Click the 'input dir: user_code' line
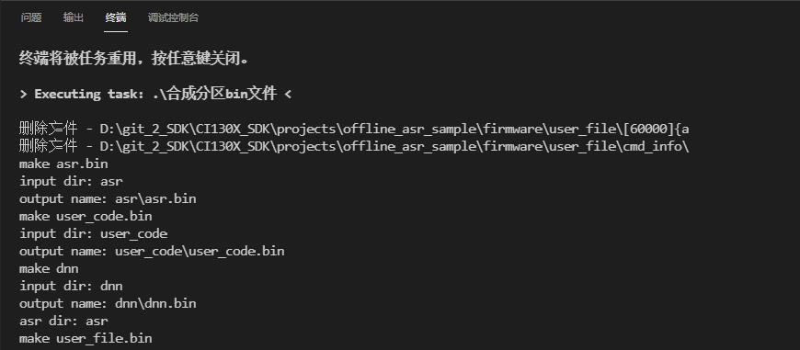The width and height of the screenshot is (800, 350). click(94, 234)
